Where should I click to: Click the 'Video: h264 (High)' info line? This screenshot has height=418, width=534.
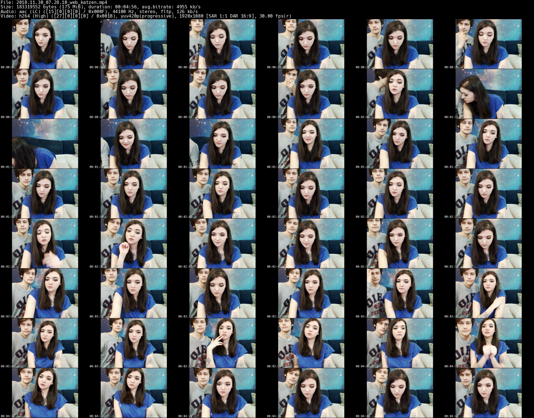point(146,16)
